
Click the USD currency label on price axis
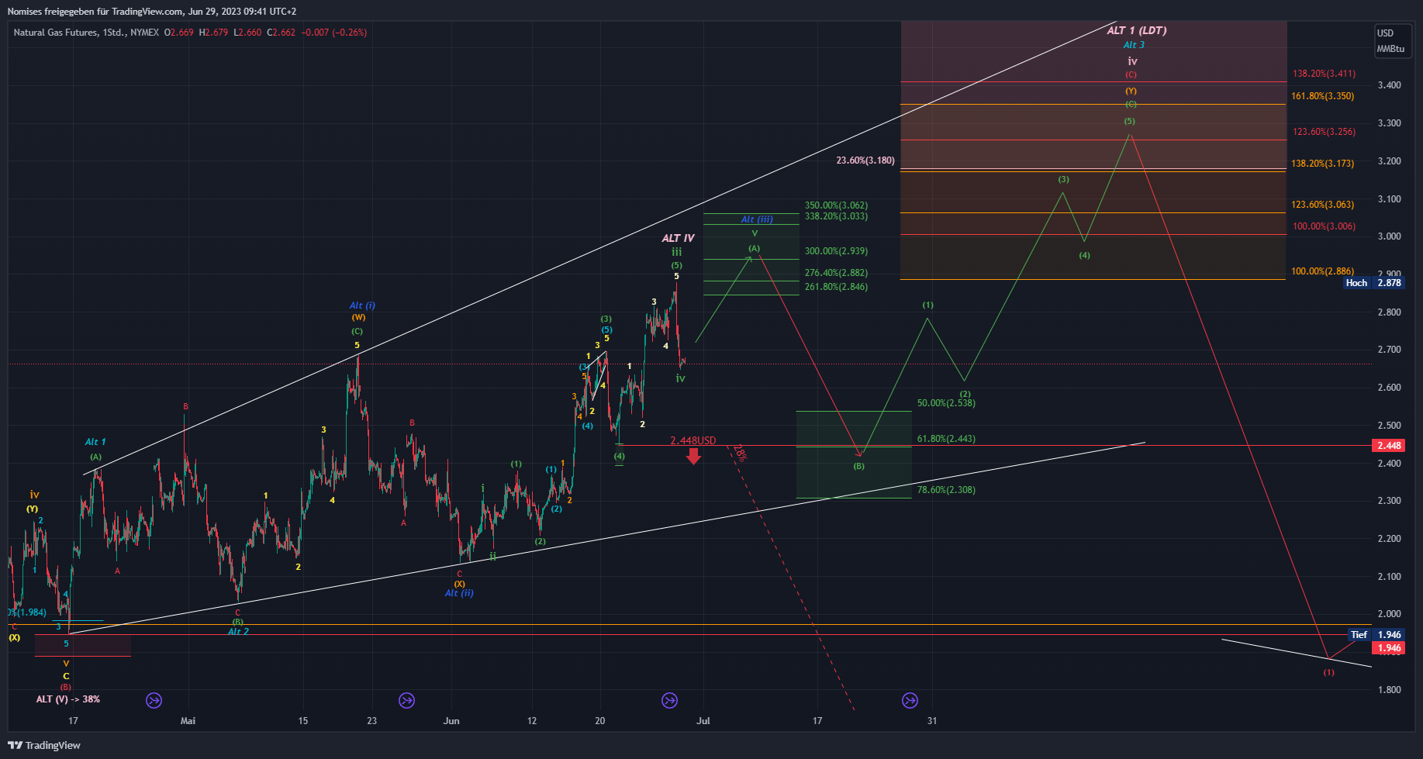tap(1385, 33)
